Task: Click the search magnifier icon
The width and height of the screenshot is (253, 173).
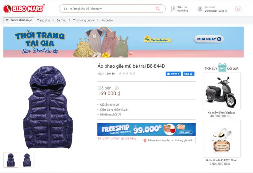Action: pos(158,9)
